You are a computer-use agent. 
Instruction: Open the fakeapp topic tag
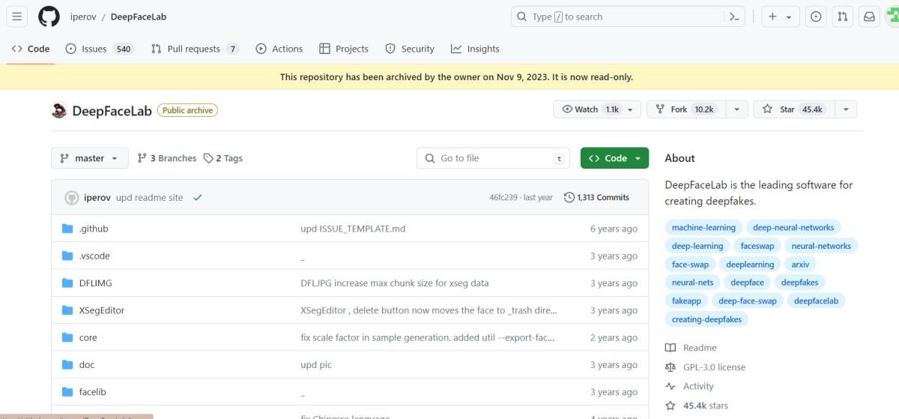tap(686, 301)
